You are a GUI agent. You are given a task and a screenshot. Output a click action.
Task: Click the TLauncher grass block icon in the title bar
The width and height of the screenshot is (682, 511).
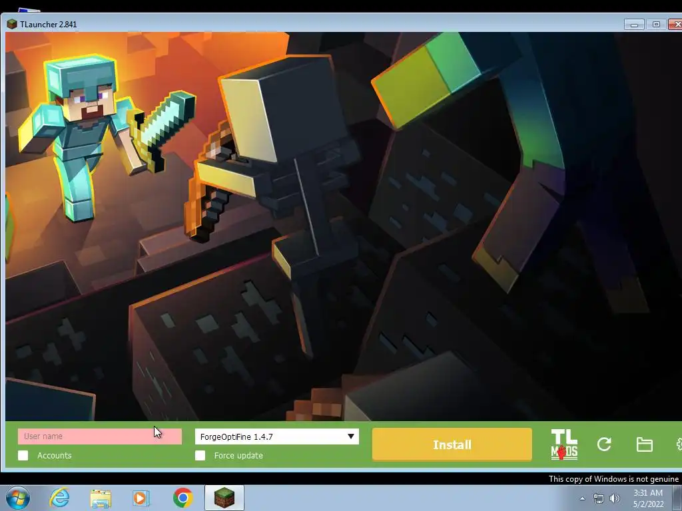pos(12,25)
